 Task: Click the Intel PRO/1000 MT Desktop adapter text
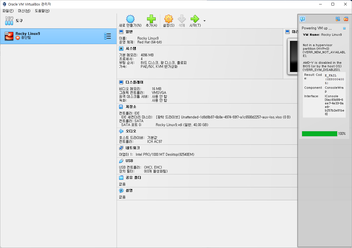[165, 154]
